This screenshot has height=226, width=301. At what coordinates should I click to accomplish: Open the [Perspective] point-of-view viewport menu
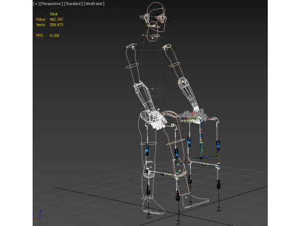51,4
